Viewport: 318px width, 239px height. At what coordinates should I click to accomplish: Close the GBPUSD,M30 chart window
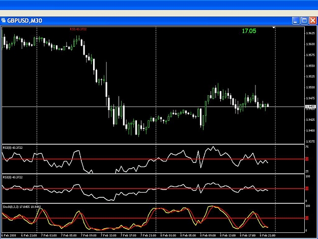click(313, 21)
